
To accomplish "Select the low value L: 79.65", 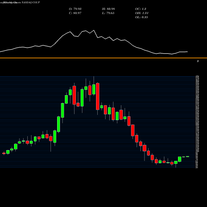I will pyautogui.click(x=108, y=13).
